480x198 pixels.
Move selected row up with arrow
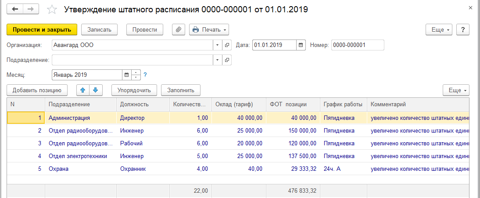[x=82, y=90]
